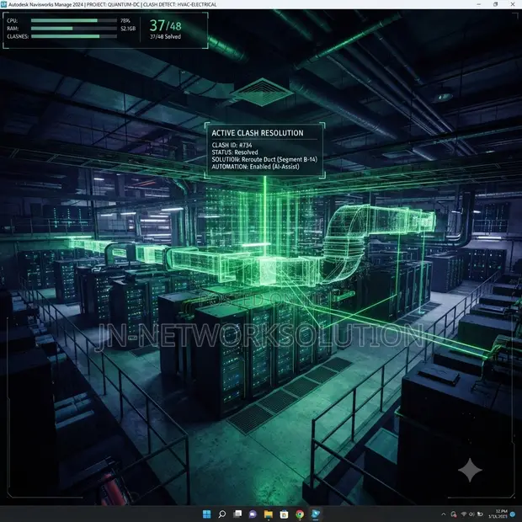This screenshot has height=522, width=522.
Task: Open Wi-Fi network tray icon
Action: (463, 514)
